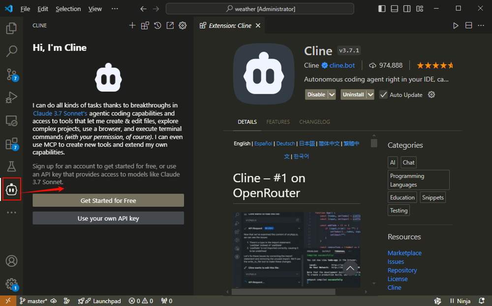The width and height of the screenshot is (492, 306).
Task: Open the Source Control view
Action: click(x=11, y=75)
